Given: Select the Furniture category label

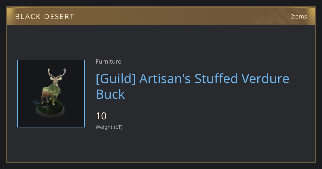Looking at the screenshot, I should pos(108,61).
